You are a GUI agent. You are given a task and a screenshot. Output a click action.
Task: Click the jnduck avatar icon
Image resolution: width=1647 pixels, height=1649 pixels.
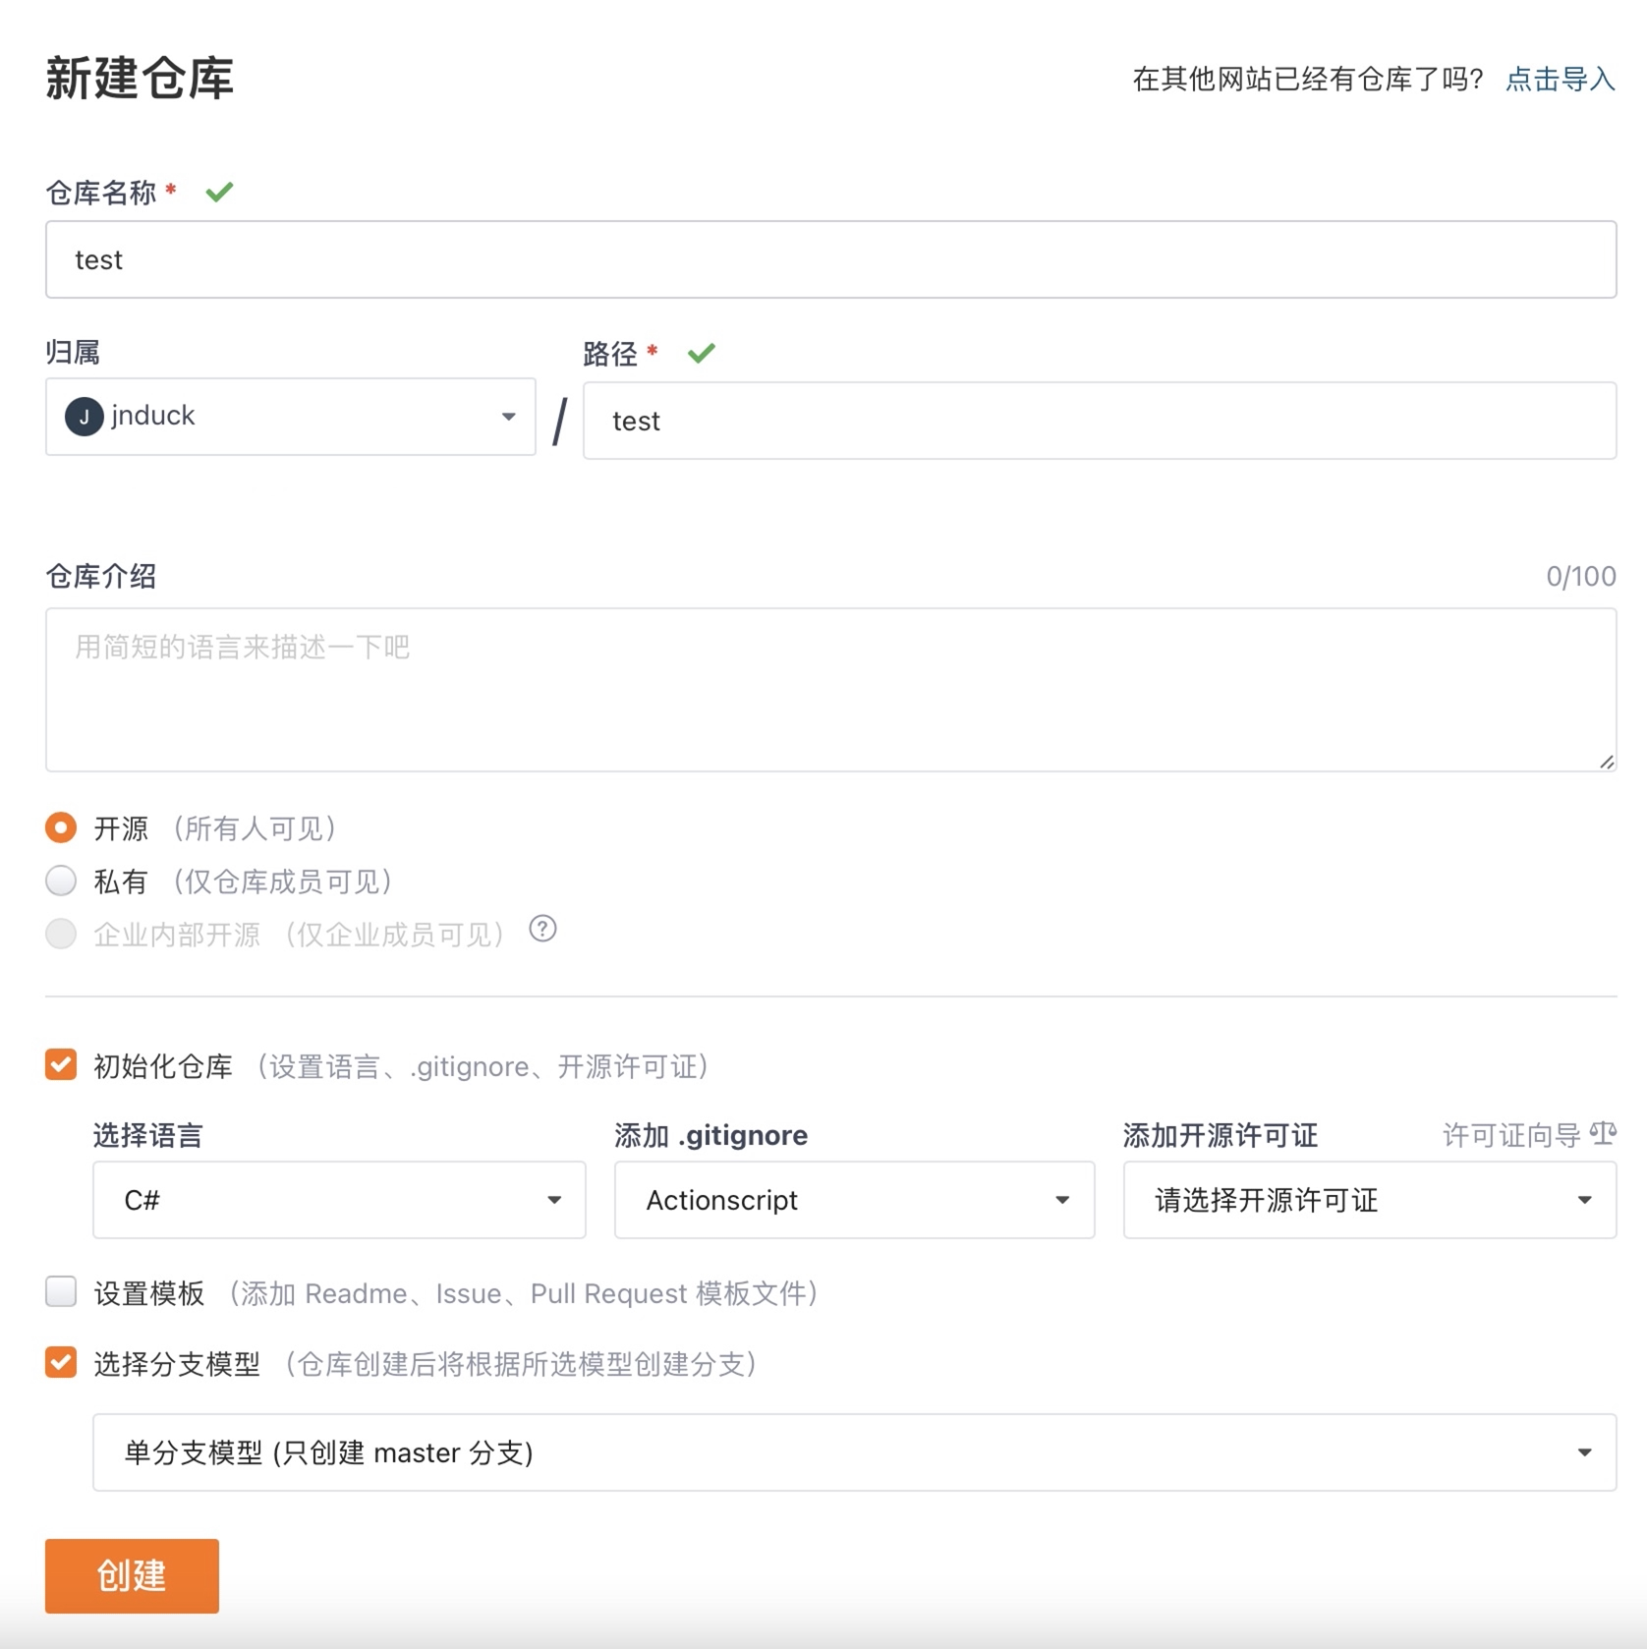tap(84, 416)
